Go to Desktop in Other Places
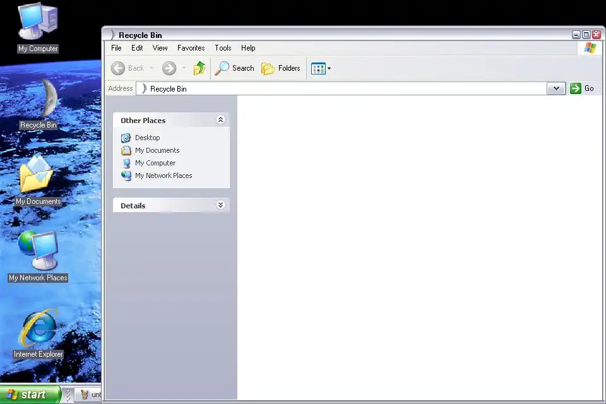The image size is (606, 404). (147, 138)
